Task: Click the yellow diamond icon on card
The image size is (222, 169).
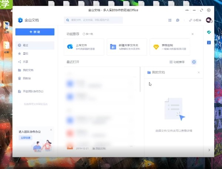Action: coord(156,47)
